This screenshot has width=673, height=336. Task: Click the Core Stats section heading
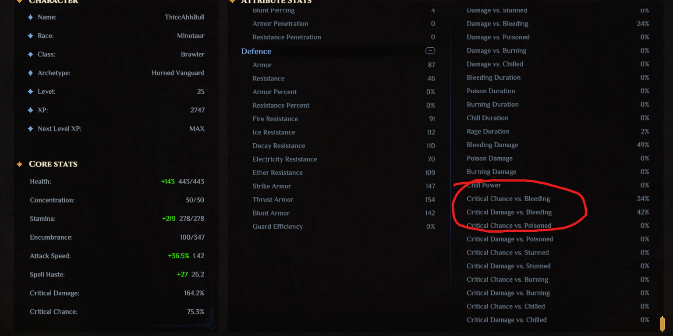tap(53, 164)
